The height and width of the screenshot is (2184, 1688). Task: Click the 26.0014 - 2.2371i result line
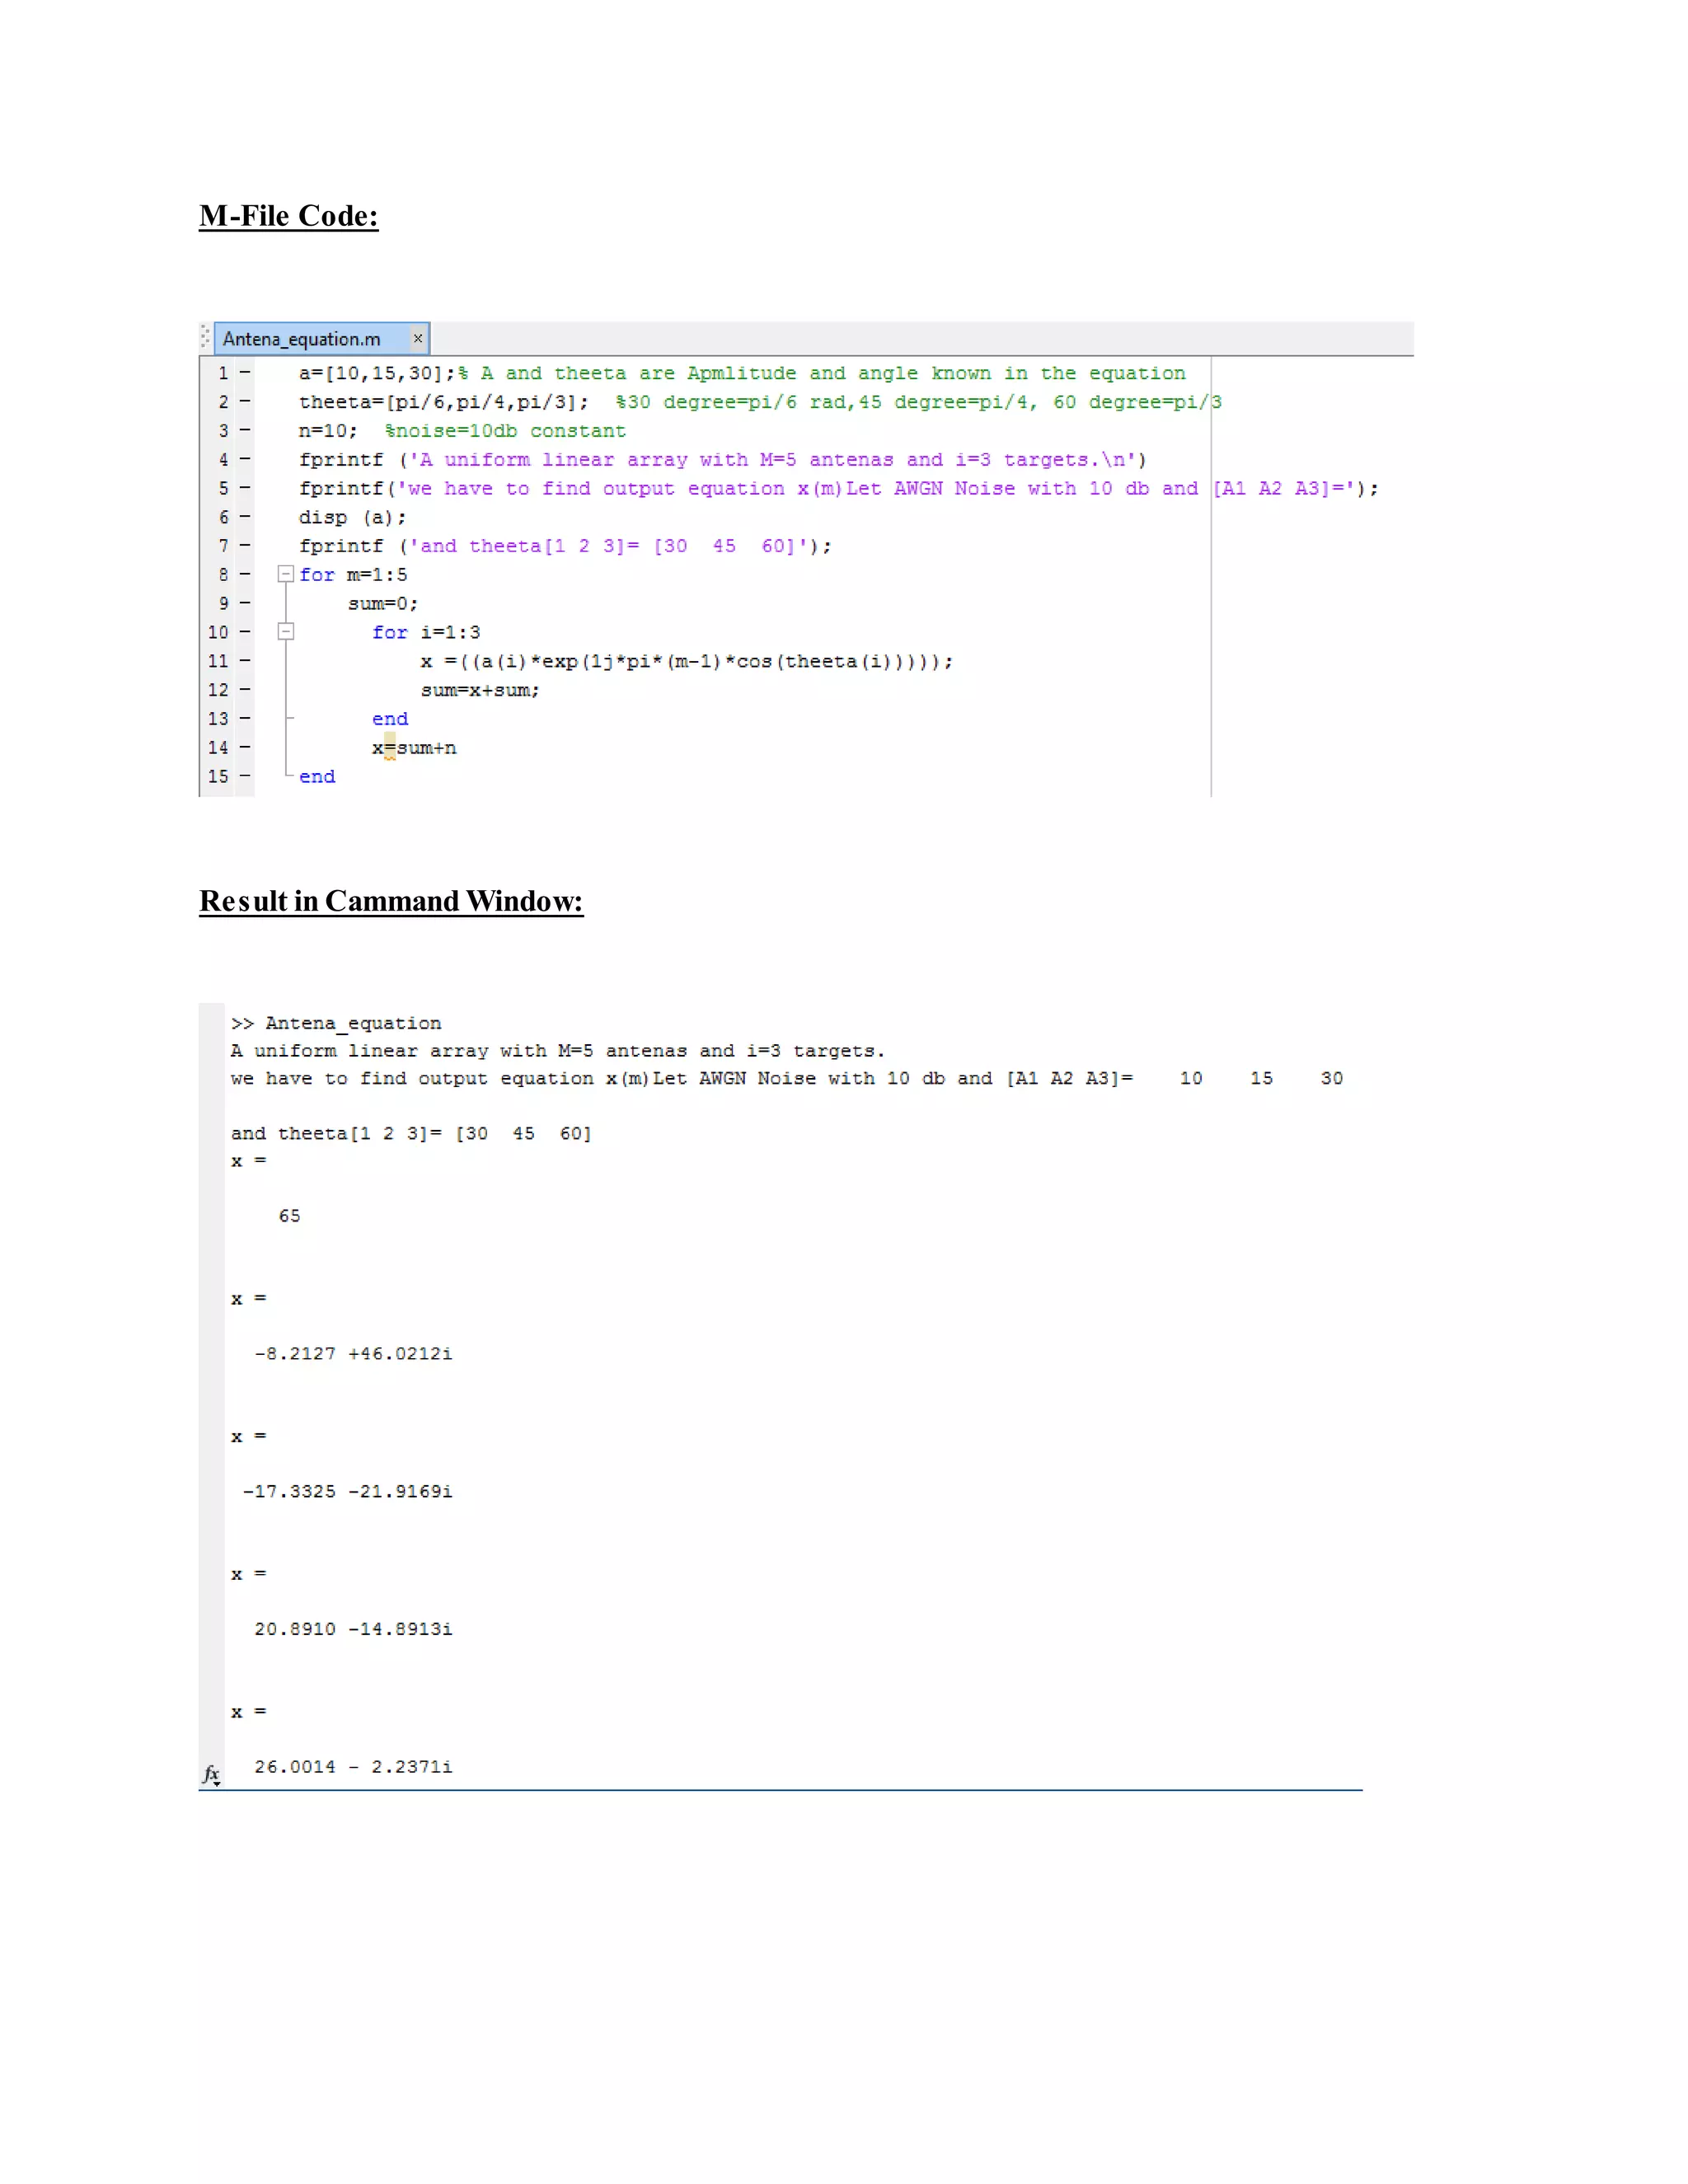click(353, 1767)
